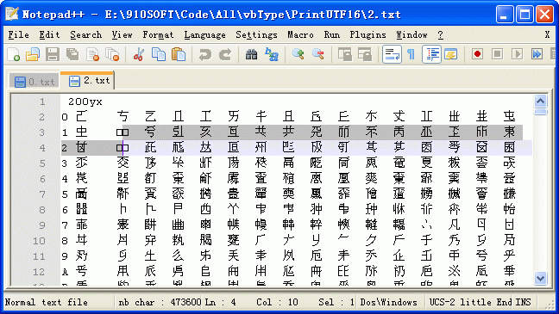Open the File menu

coord(18,35)
